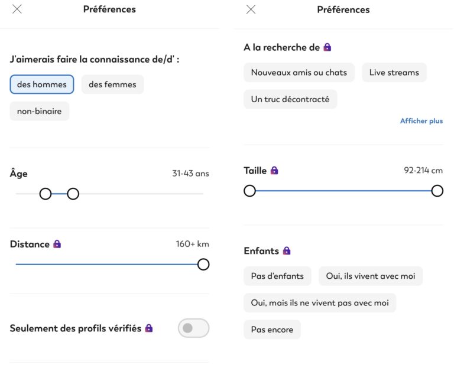Choose 'Pas d'enfants' option
The height and width of the screenshot is (365, 454).
[x=277, y=276]
